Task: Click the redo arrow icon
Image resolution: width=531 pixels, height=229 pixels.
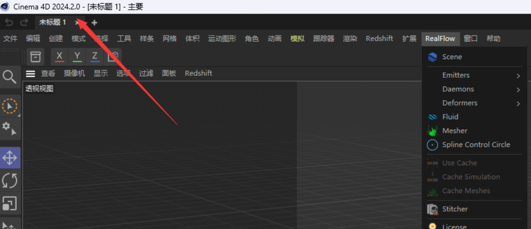Action: [24, 22]
